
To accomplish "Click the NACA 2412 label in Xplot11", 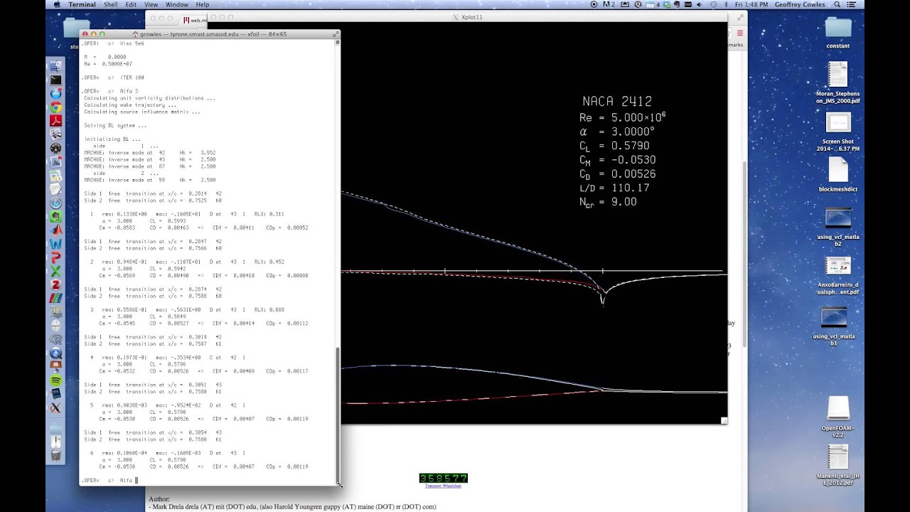I will tap(617, 102).
